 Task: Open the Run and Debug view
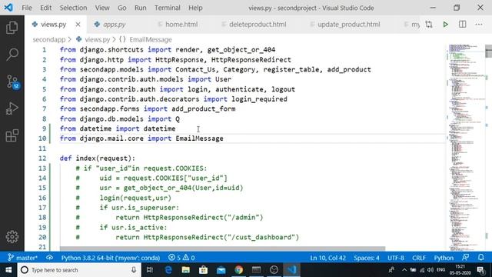(12, 108)
